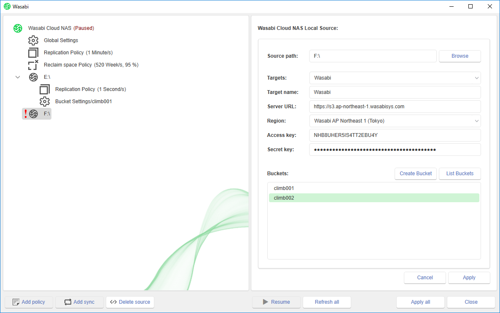Click the Delete source button label
This screenshot has height=313, width=500.
pos(134,302)
